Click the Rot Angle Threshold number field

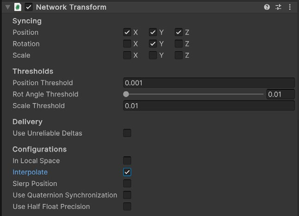coord(280,94)
